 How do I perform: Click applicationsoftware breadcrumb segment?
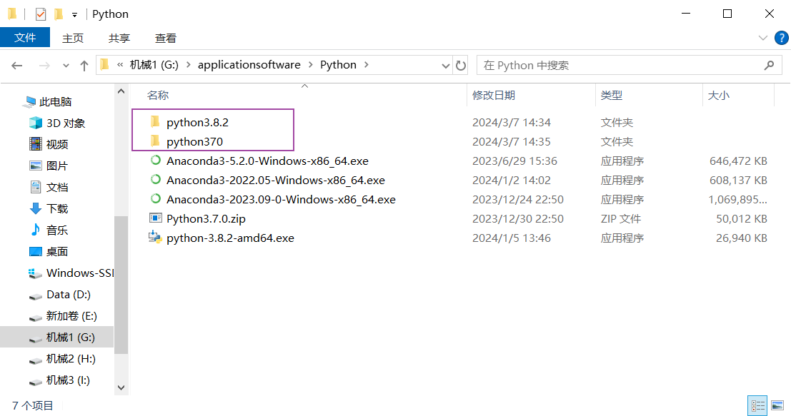pyautogui.click(x=249, y=65)
